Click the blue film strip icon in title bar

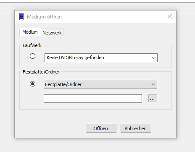[21, 16]
